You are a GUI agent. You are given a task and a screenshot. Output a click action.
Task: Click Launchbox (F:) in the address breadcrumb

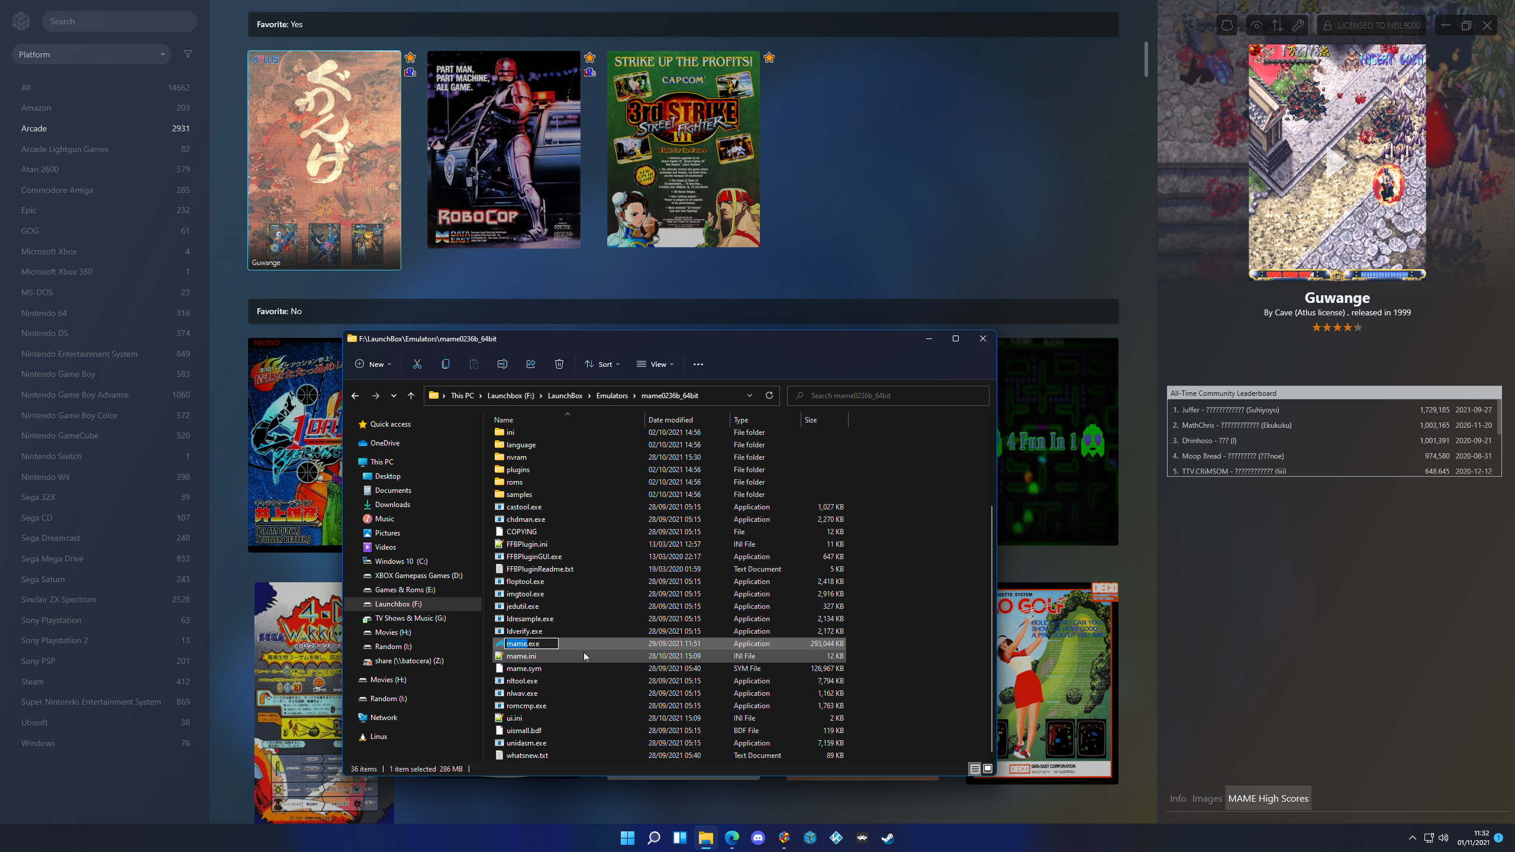pos(511,395)
